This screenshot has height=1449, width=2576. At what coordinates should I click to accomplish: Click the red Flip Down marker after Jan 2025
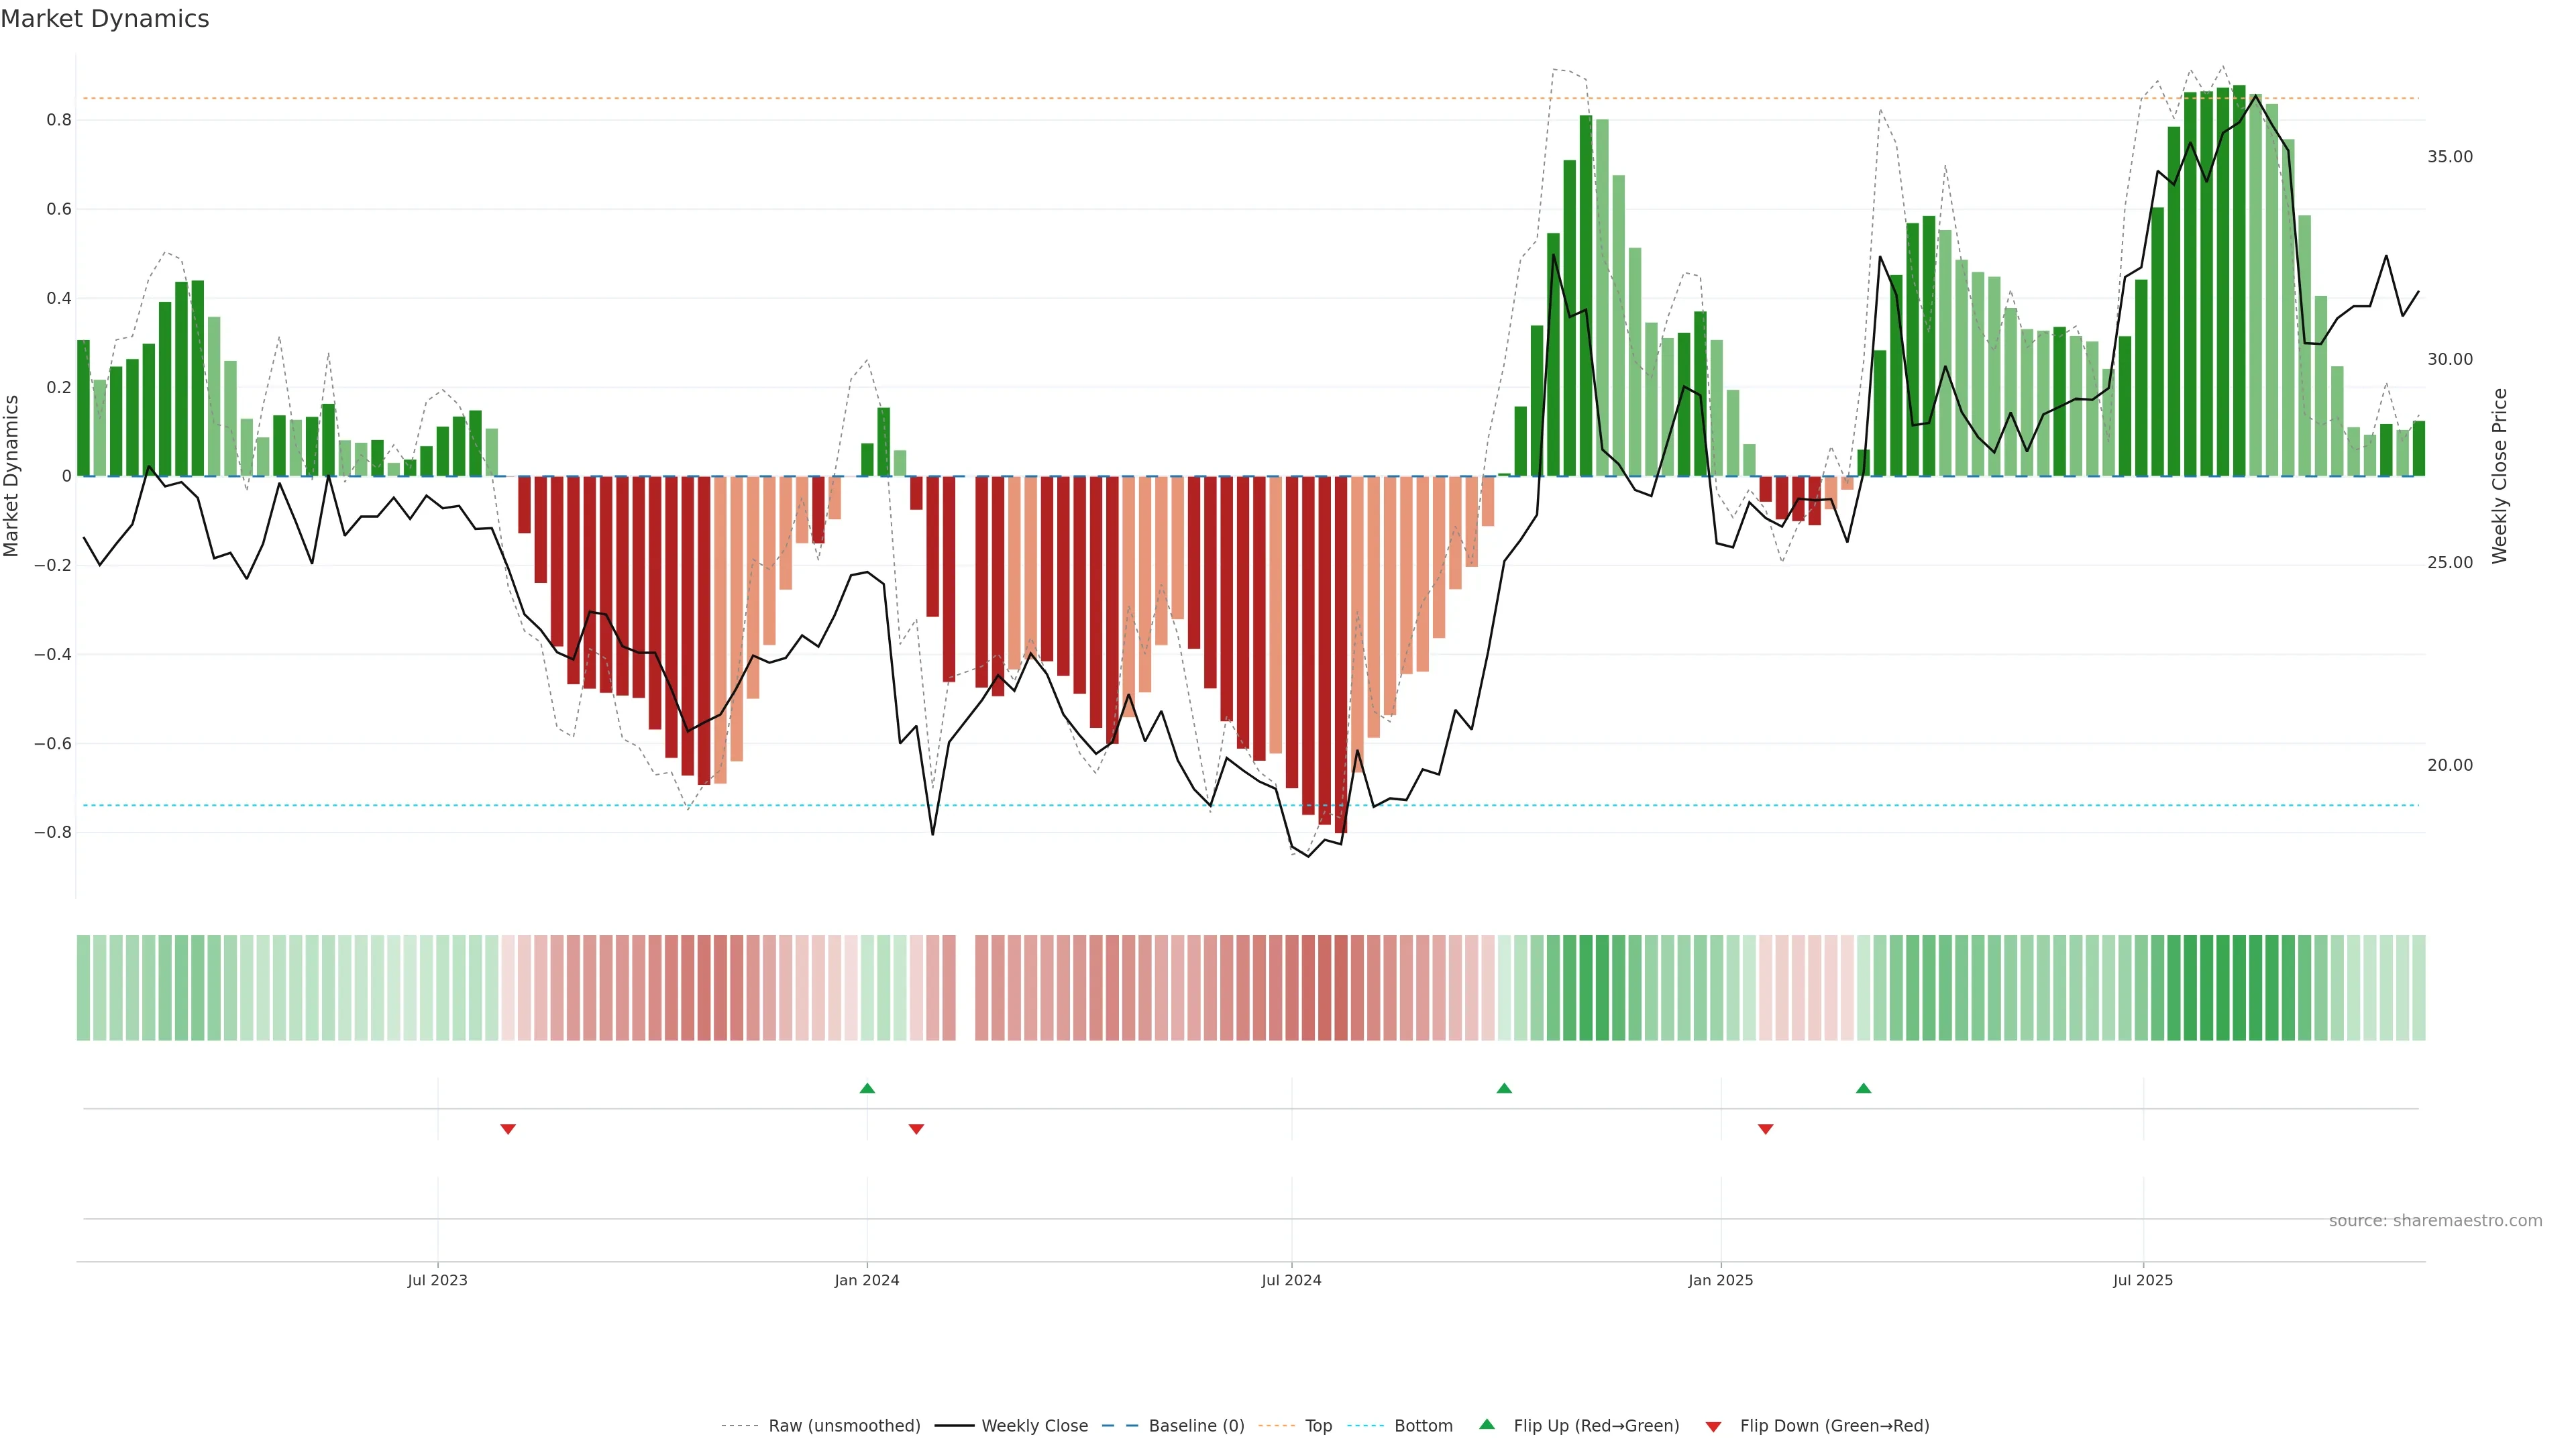[x=1766, y=1129]
